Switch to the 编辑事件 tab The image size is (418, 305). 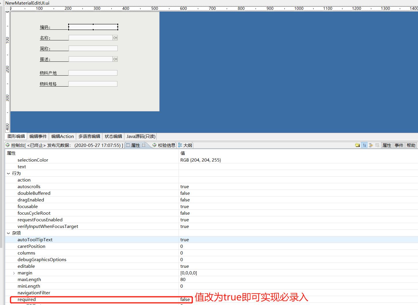pos(38,136)
